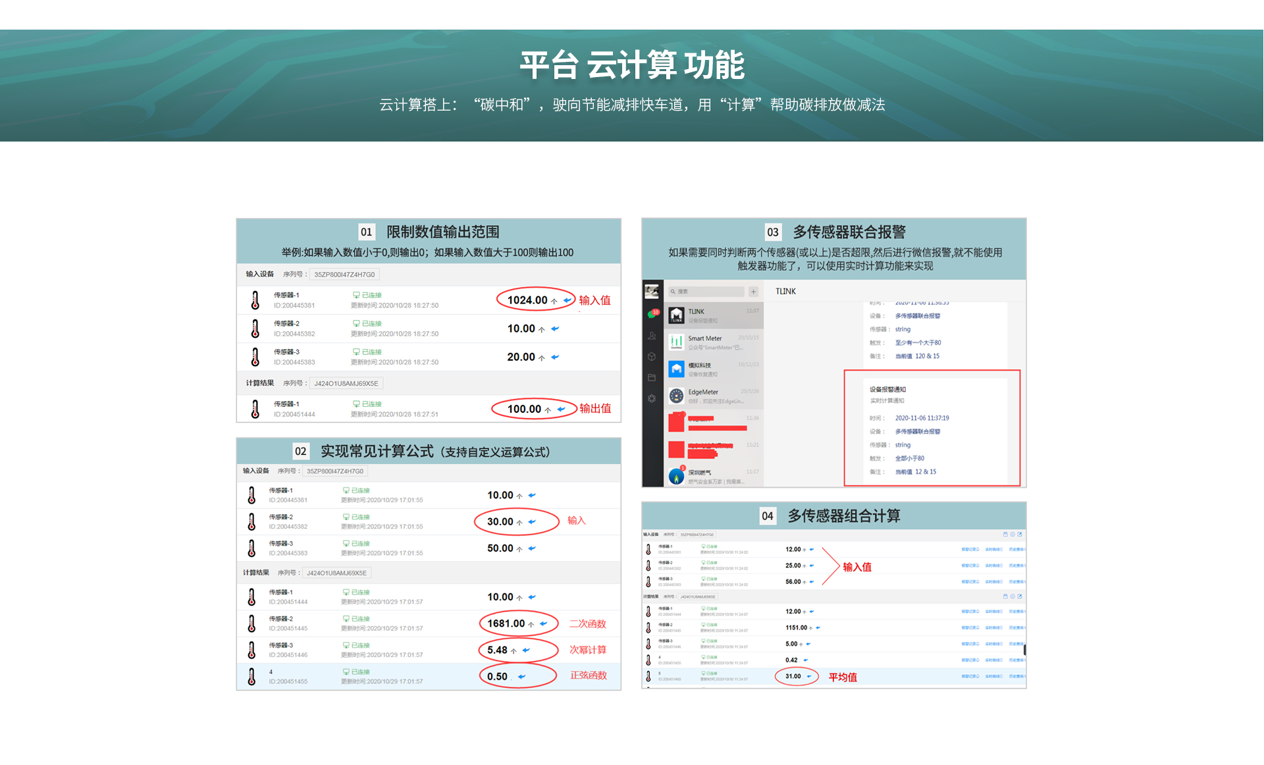Click the 1681.00 quadratic function value
1264x765 pixels.
pyautogui.click(x=506, y=623)
